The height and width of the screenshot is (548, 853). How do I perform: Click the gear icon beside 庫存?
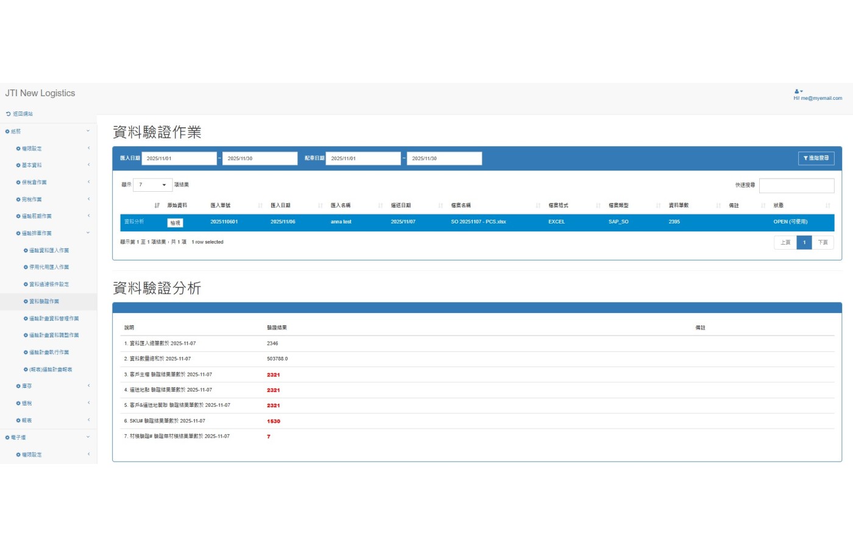18,386
